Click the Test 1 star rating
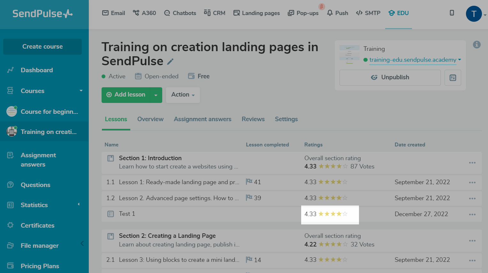Viewport: 488px width, 273px height. [x=333, y=214]
